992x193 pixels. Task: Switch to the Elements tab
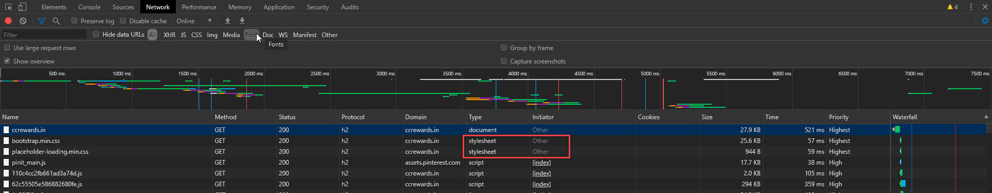point(54,7)
